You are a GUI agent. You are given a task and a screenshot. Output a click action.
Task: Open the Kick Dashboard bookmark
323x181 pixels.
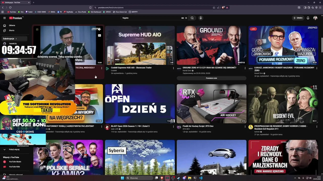point(95,12)
